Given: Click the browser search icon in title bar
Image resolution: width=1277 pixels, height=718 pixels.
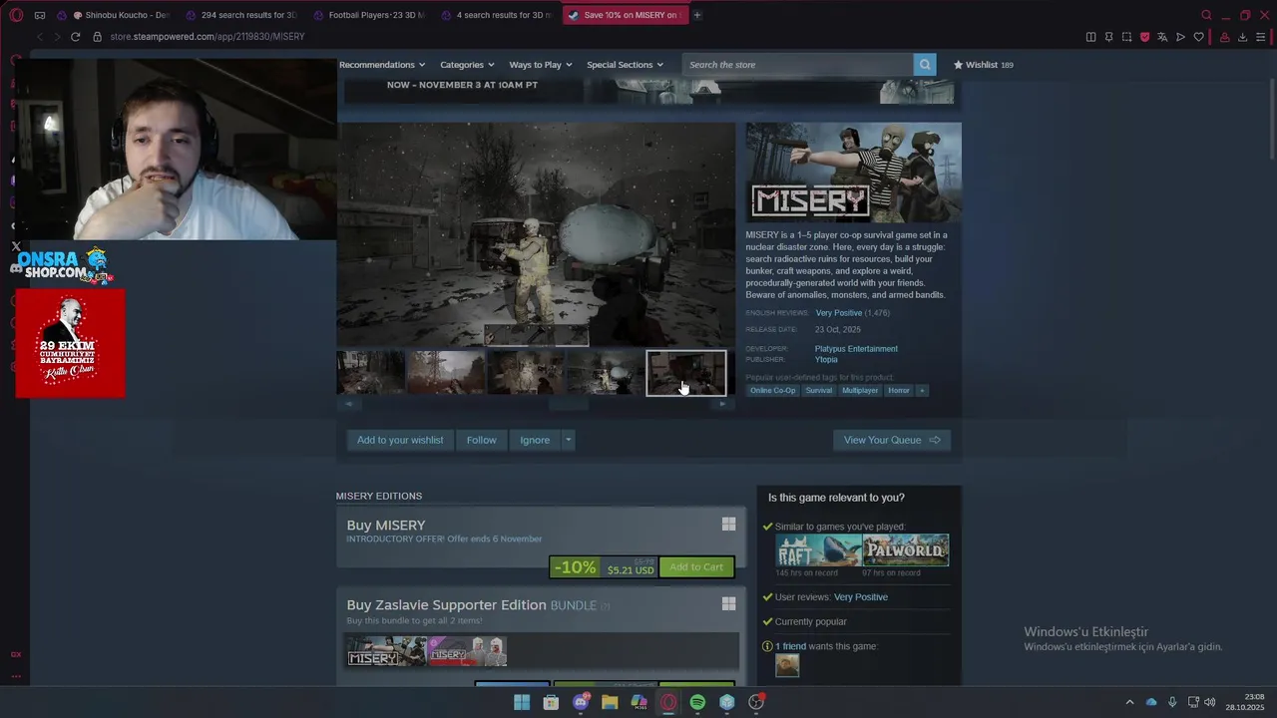Looking at the screenshot, I should [1206, 15].
